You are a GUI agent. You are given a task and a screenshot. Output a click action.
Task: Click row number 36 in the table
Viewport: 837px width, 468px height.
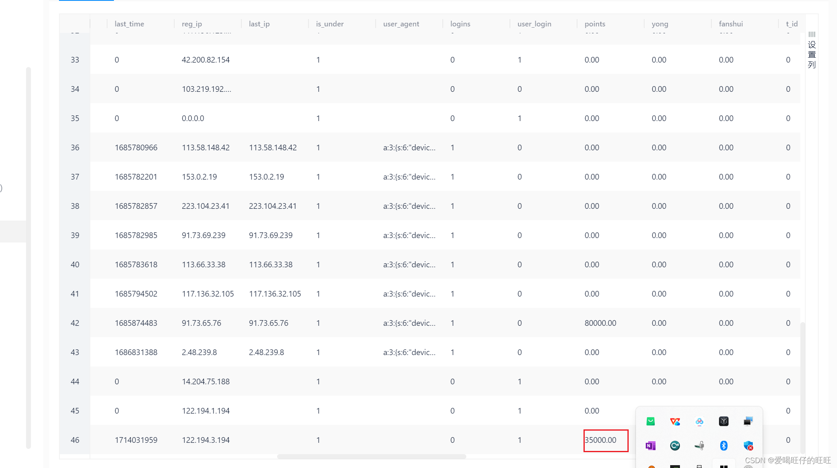pyautogui.click(x=75, y=147)
